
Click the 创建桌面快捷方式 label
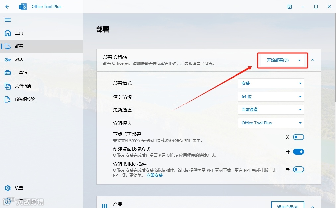point(132,149)
